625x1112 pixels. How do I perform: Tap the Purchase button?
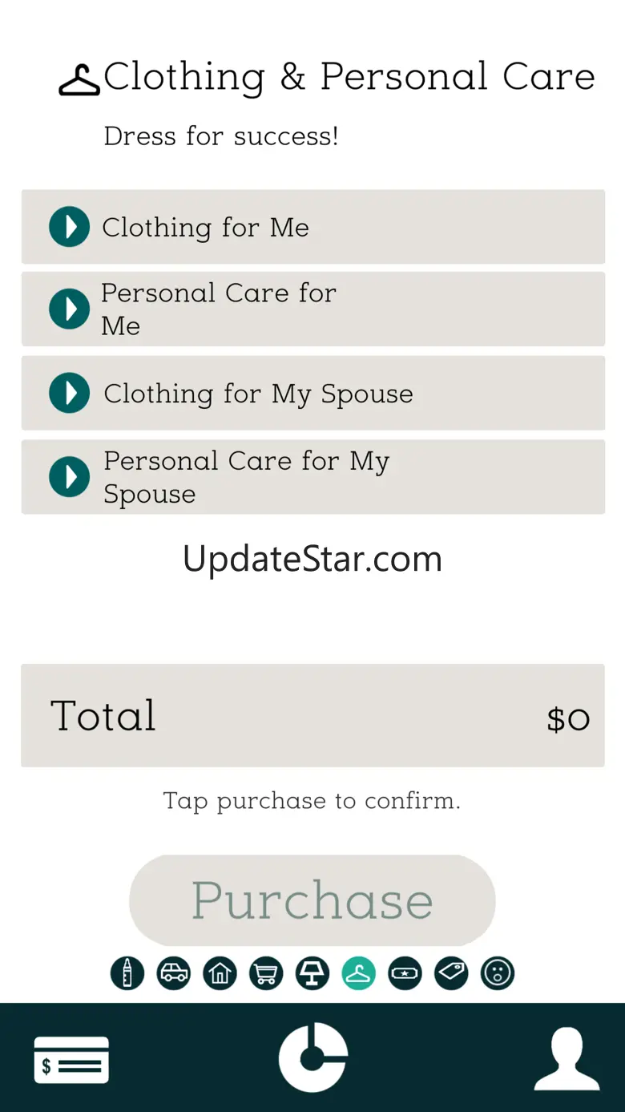click(312, 900)
